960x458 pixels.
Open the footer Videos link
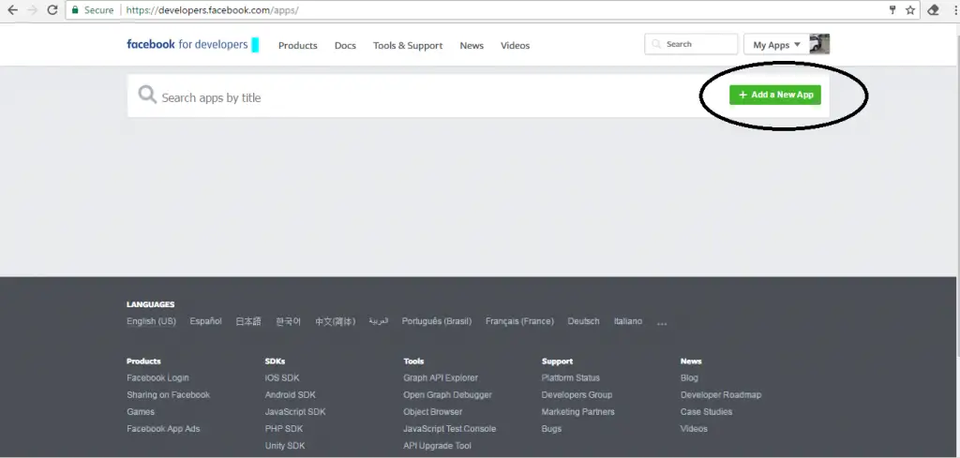pyautogui.click(x=694, y=429)
